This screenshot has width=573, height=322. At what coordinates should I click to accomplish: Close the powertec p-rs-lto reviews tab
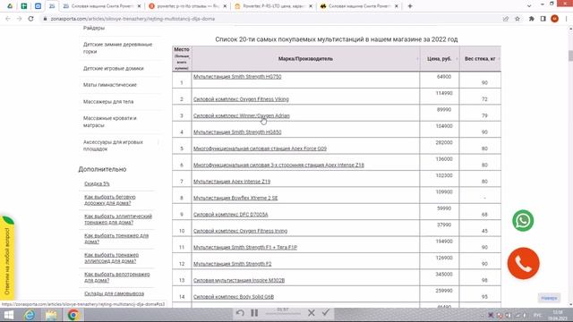225,6
